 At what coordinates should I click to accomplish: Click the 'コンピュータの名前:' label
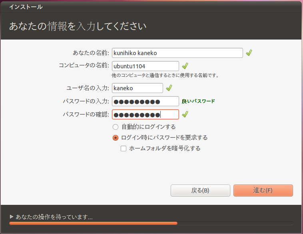pyautogui.click(x=84, y=65)
